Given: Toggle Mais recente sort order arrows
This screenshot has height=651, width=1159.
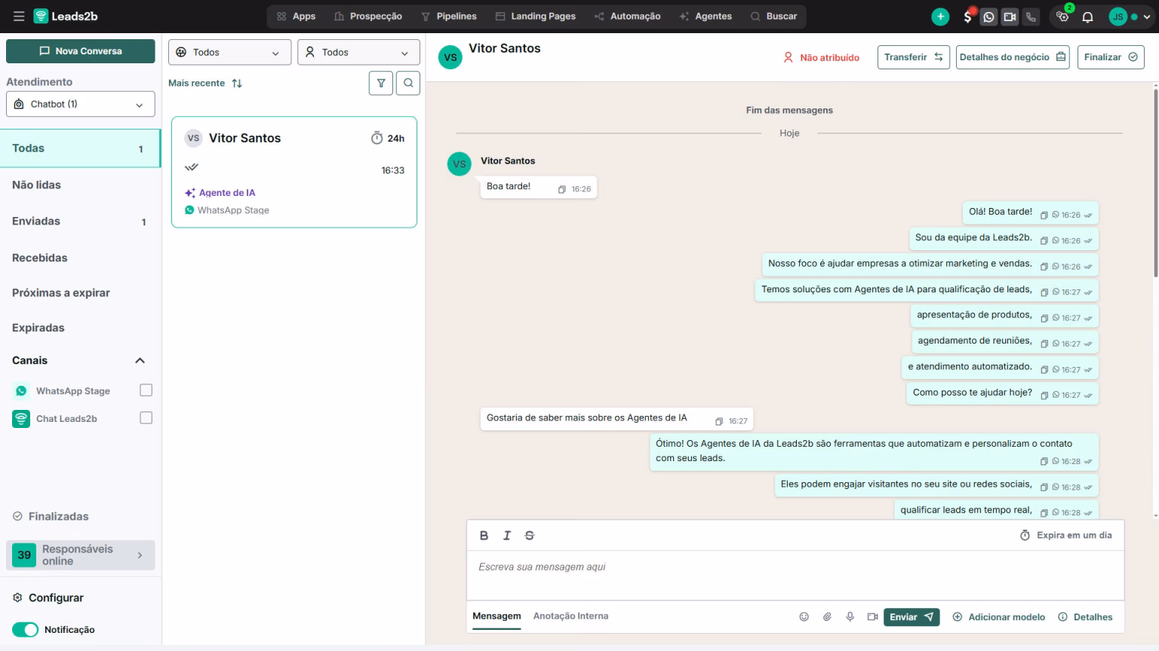Looking at the screenshot, I should [x=237, y=83].
